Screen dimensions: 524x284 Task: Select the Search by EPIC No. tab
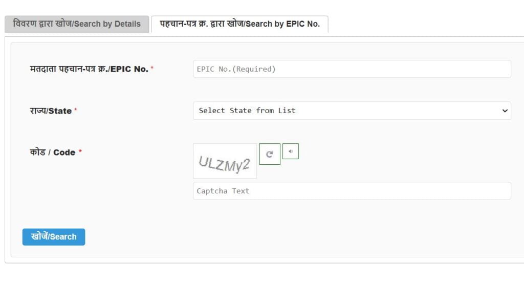pyautogui.click(x=239, y=24)
